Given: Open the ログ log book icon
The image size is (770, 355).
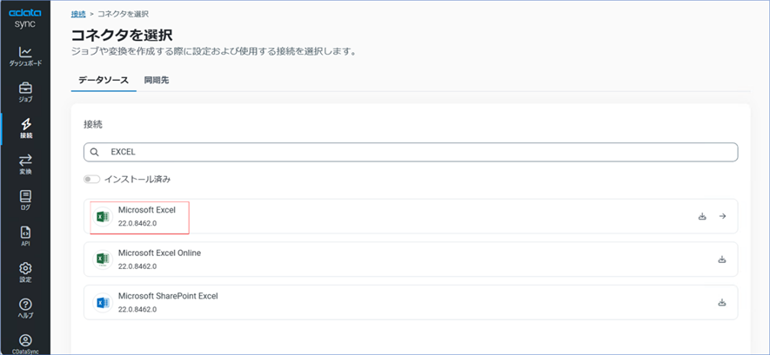Looking at the screenshot, I should (x=25, y=196).
